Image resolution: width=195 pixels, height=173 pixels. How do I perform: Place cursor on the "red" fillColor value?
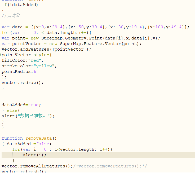pos(36,60)
